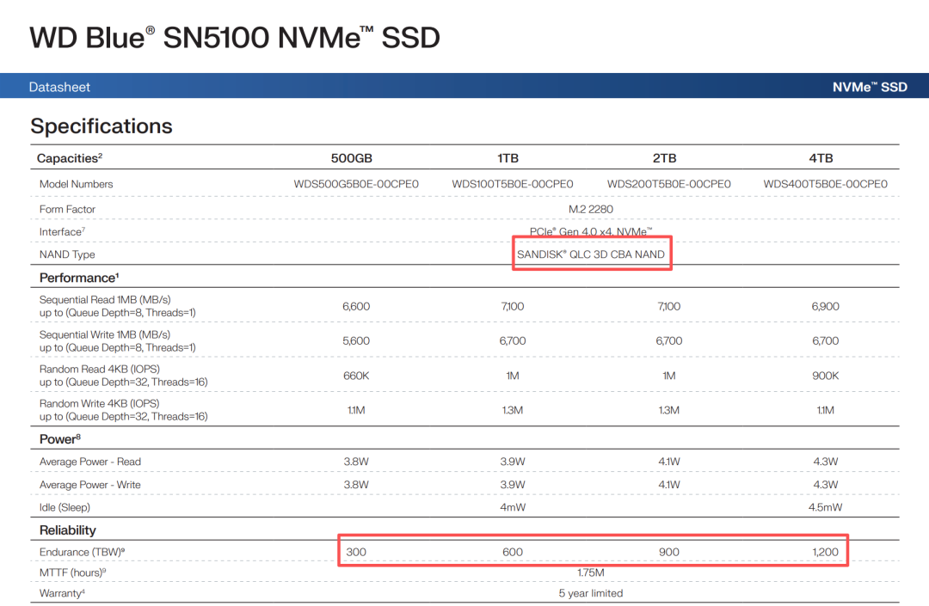
Task: Select the "Datasheet" banner label
Action: point(59,87)
